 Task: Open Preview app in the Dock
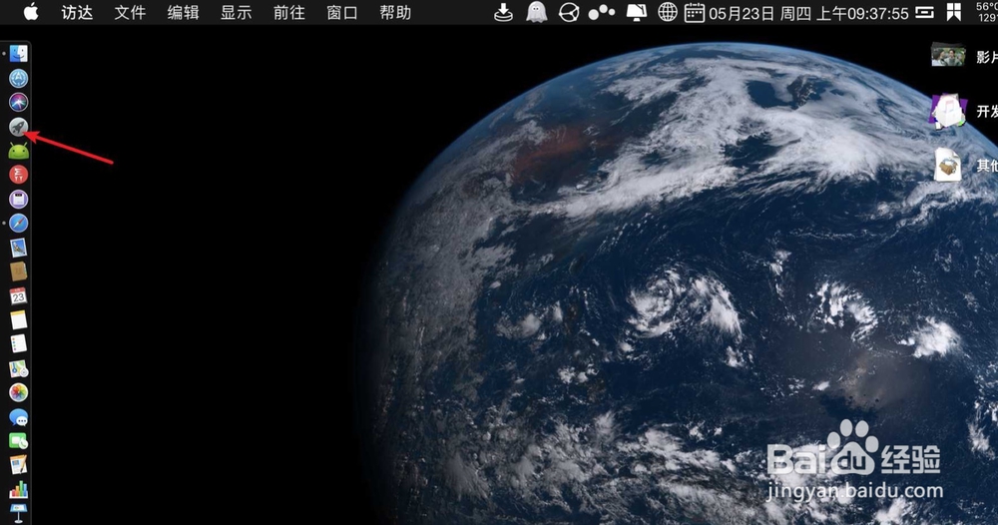pyautogui.click(x=18, y=248)
